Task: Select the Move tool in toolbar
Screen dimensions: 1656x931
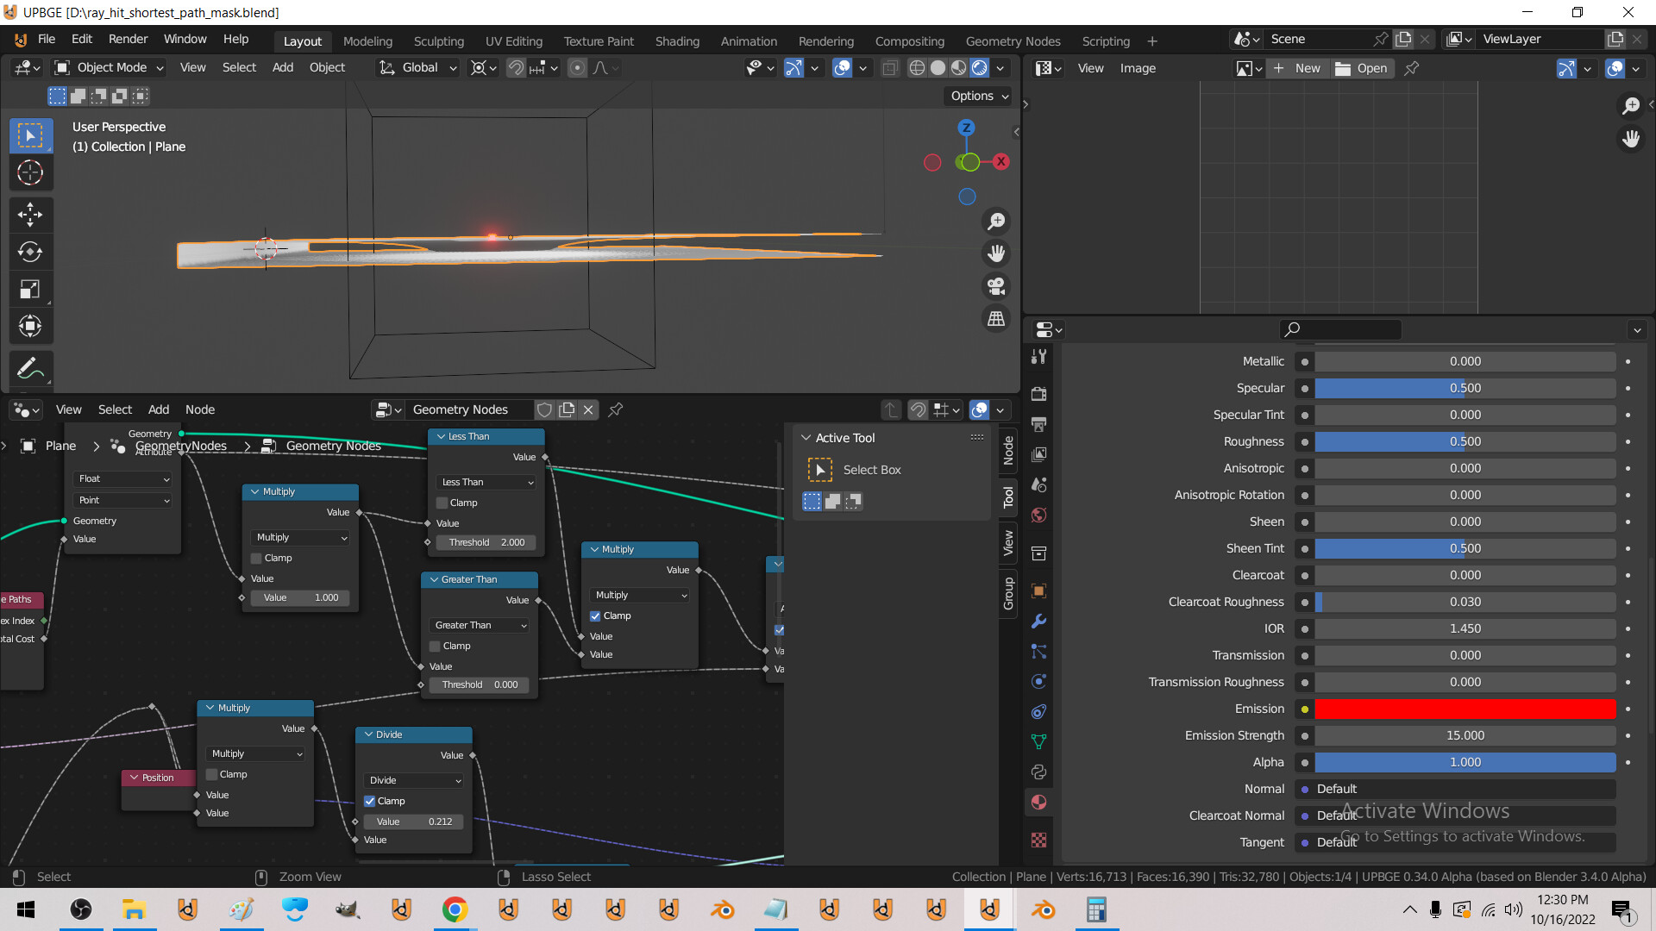Action: [29, 213]
